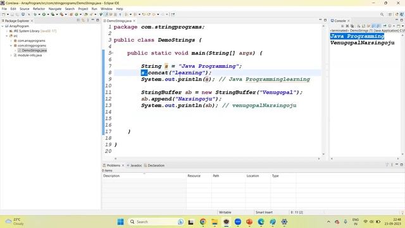Image resolution: width=405 pixels, height=228 pixels.
Task: Open File Explorer from the taskbar
Action: pos(215,222)
